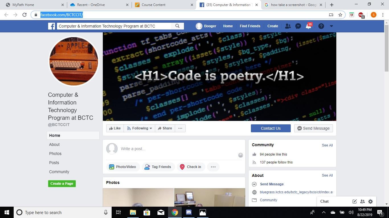Open the Booger profile link
The image size is (389, 218).
coord(206,26)
